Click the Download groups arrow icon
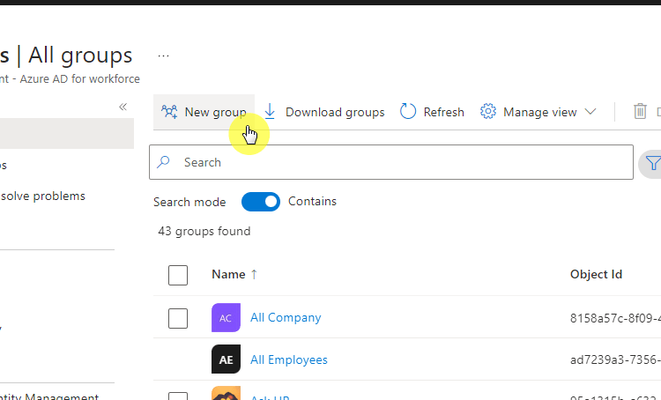Image resolution: width=661 pixels, height=400 pixels. click(x=270, y=112)
